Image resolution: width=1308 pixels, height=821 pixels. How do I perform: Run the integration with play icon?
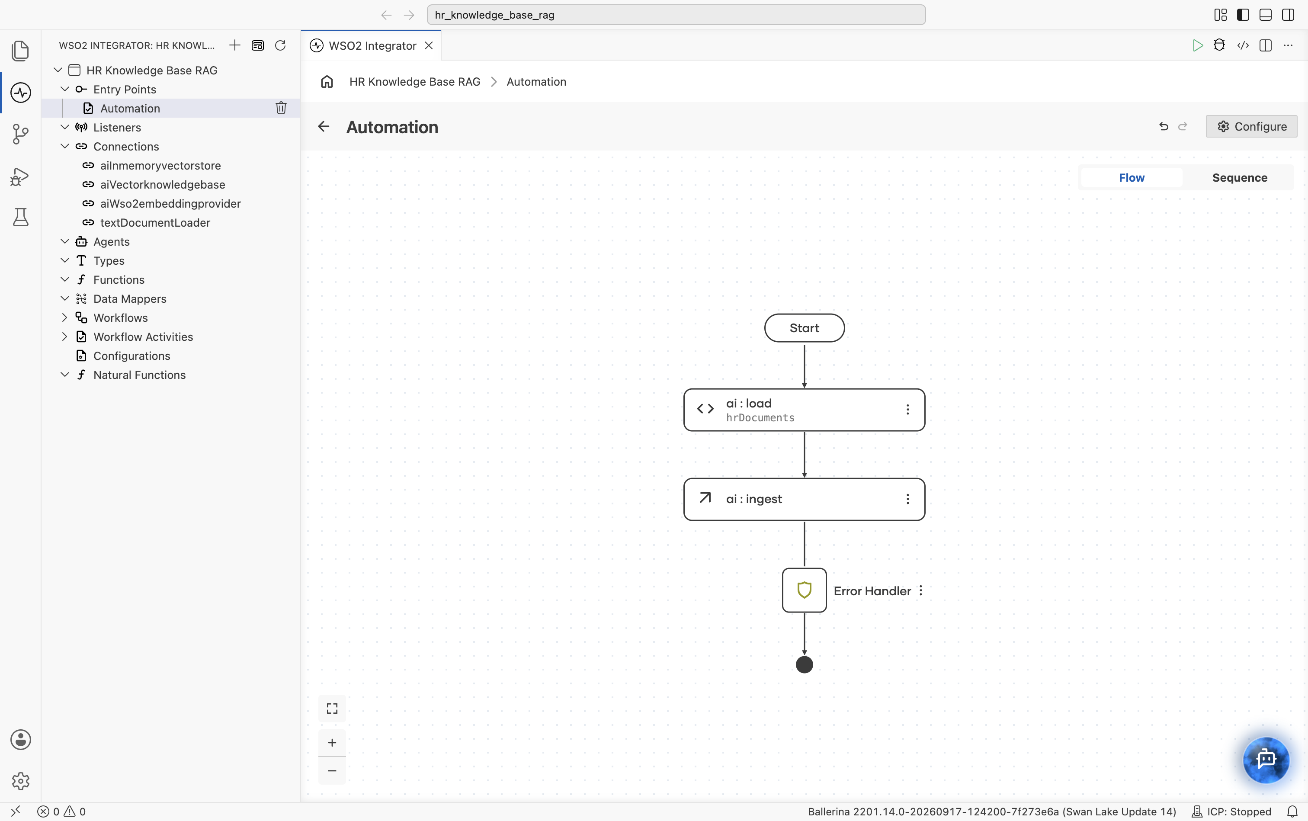[x=1197, y=45]
